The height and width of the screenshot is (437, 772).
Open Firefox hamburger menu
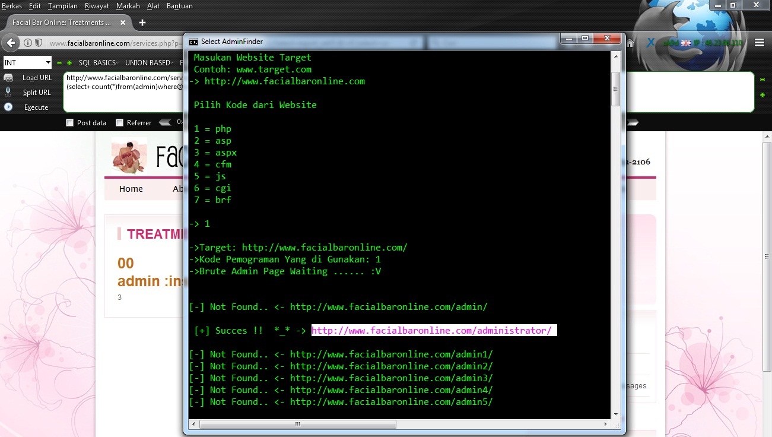760,43
